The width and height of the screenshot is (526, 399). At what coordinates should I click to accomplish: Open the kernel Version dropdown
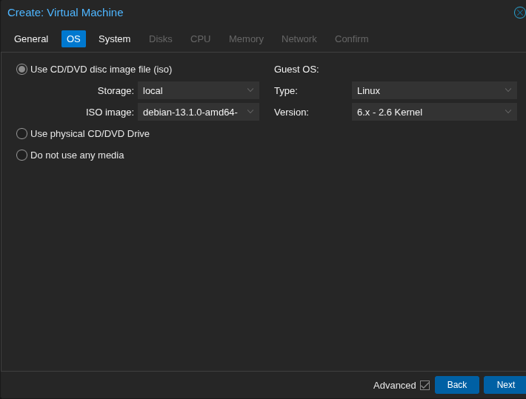(x=508, y=112)
